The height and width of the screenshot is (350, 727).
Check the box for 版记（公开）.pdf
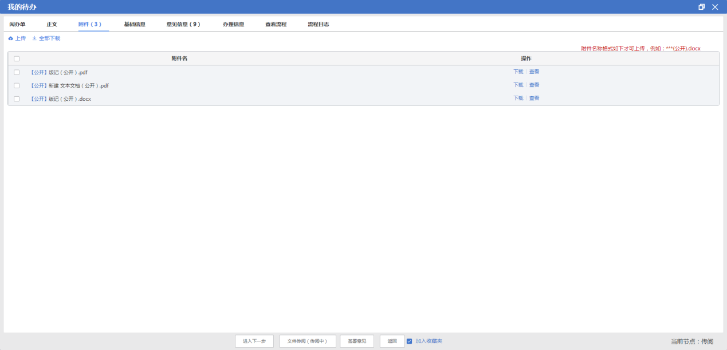coord(17,72)
